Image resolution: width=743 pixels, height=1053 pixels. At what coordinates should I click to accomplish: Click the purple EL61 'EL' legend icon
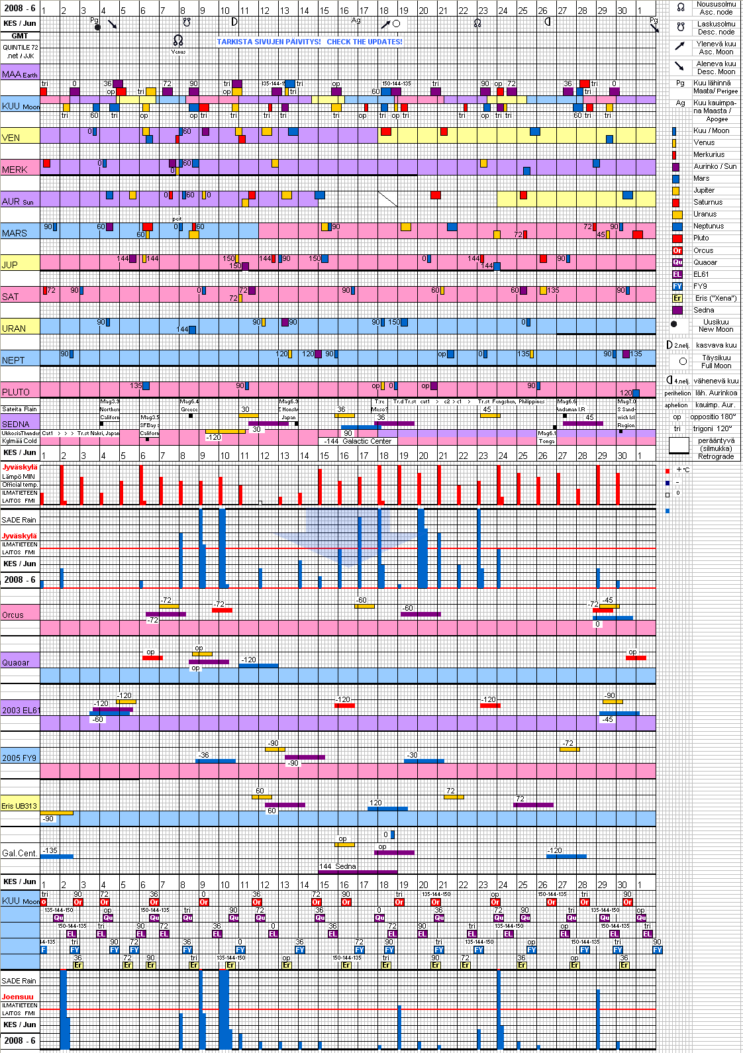pyautogui.click(x=677, y=274)
